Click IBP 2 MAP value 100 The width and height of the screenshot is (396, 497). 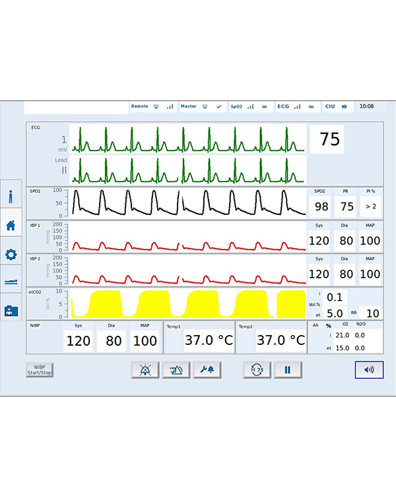click(370, 274)
